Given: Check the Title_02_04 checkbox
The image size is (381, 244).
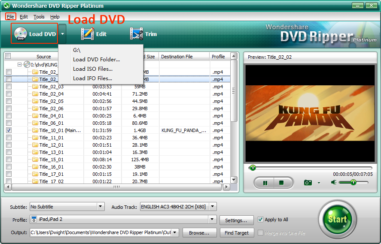Looking at the screenshot, I should point(9,94).
